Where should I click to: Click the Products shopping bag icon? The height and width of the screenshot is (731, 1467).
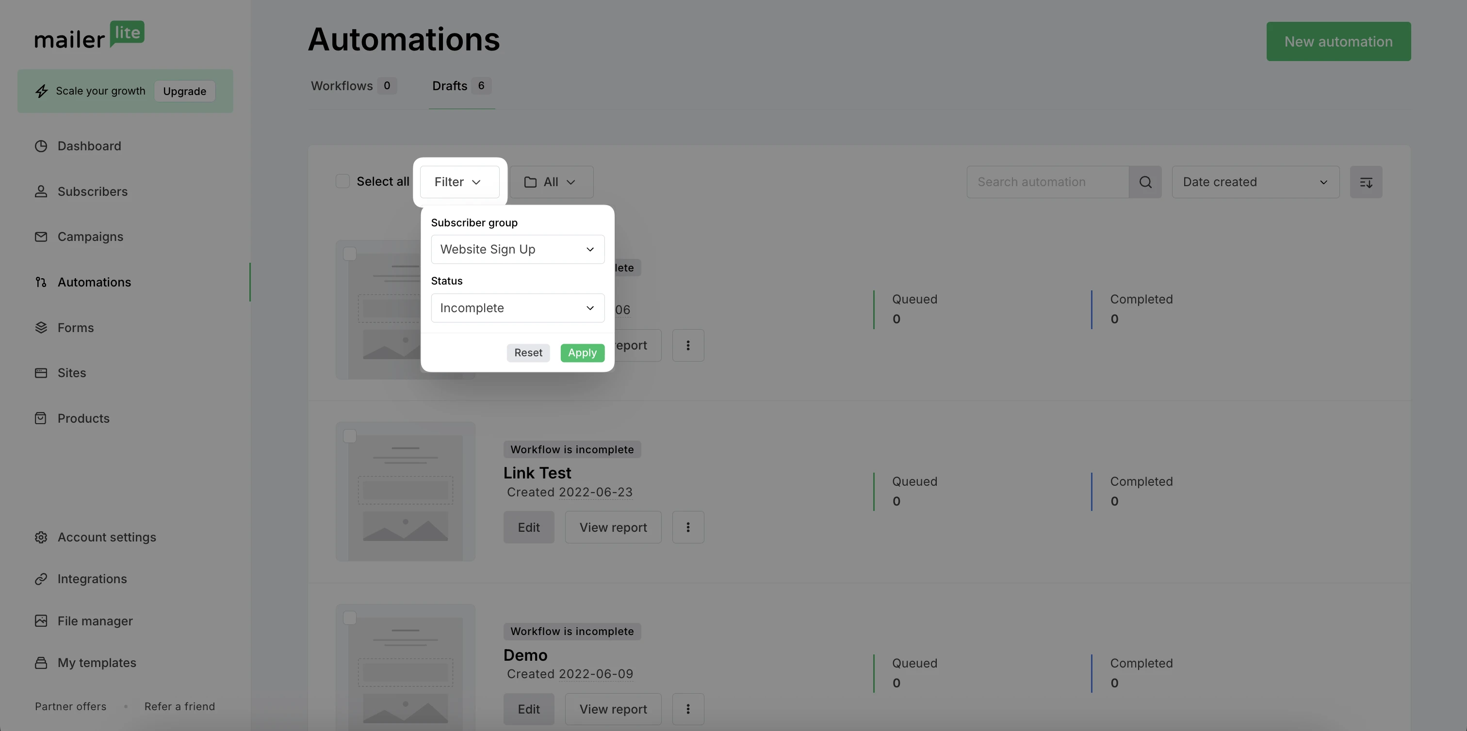[x=41, y=419]
